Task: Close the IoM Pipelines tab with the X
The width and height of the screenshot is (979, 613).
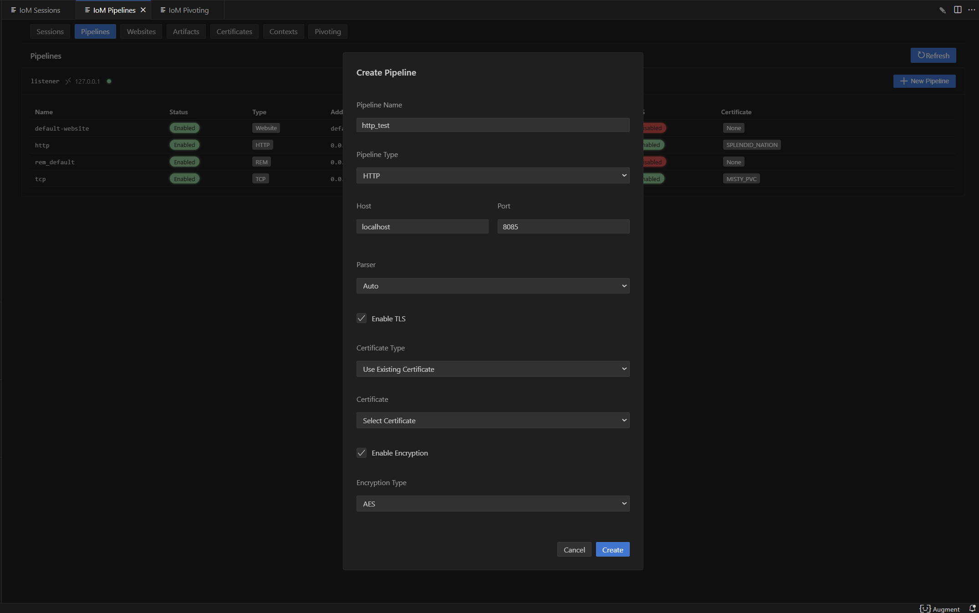Action: pos(143,10)
